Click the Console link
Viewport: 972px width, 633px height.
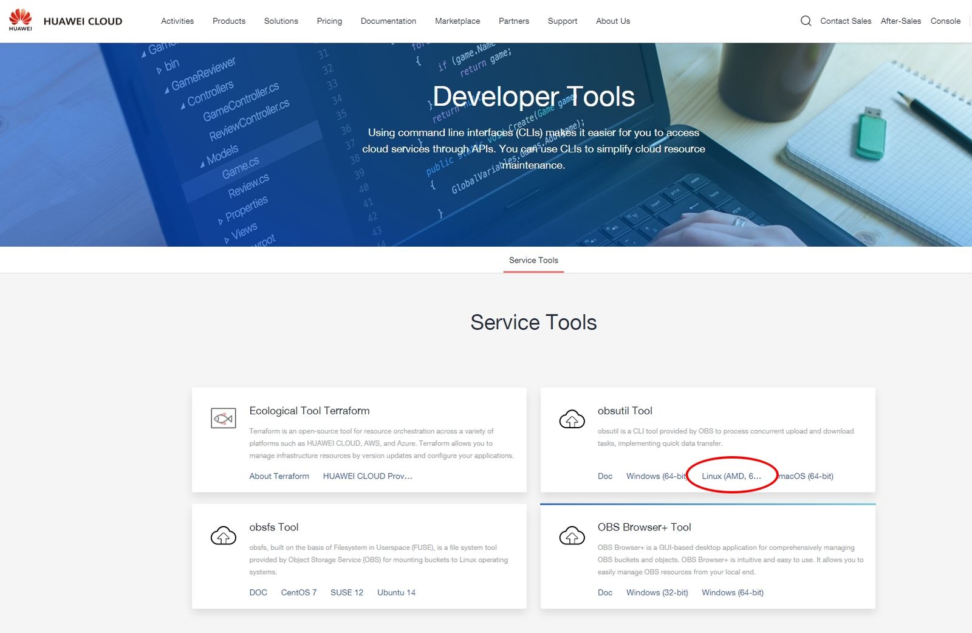pyautogui.click(x=945, y=21)
